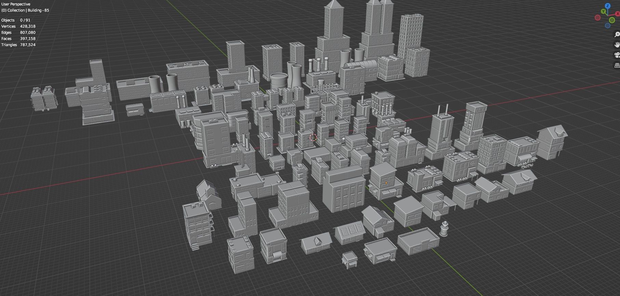The height and width of the screenshot is (296, 620).
Task: Toggle the camera view icon
Action: [617, 55]
